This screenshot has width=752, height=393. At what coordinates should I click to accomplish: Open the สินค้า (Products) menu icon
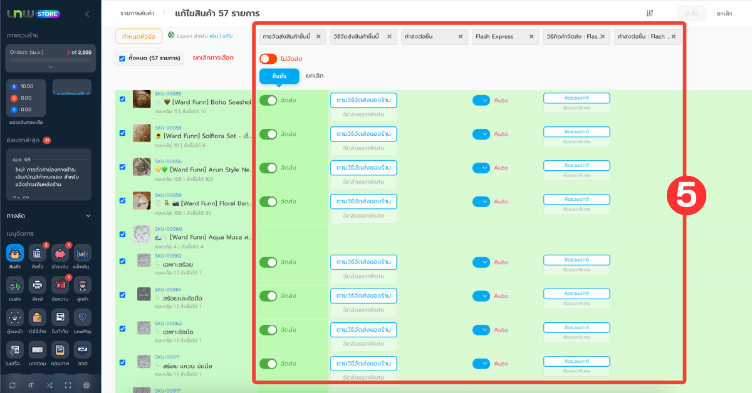point(15,253)
